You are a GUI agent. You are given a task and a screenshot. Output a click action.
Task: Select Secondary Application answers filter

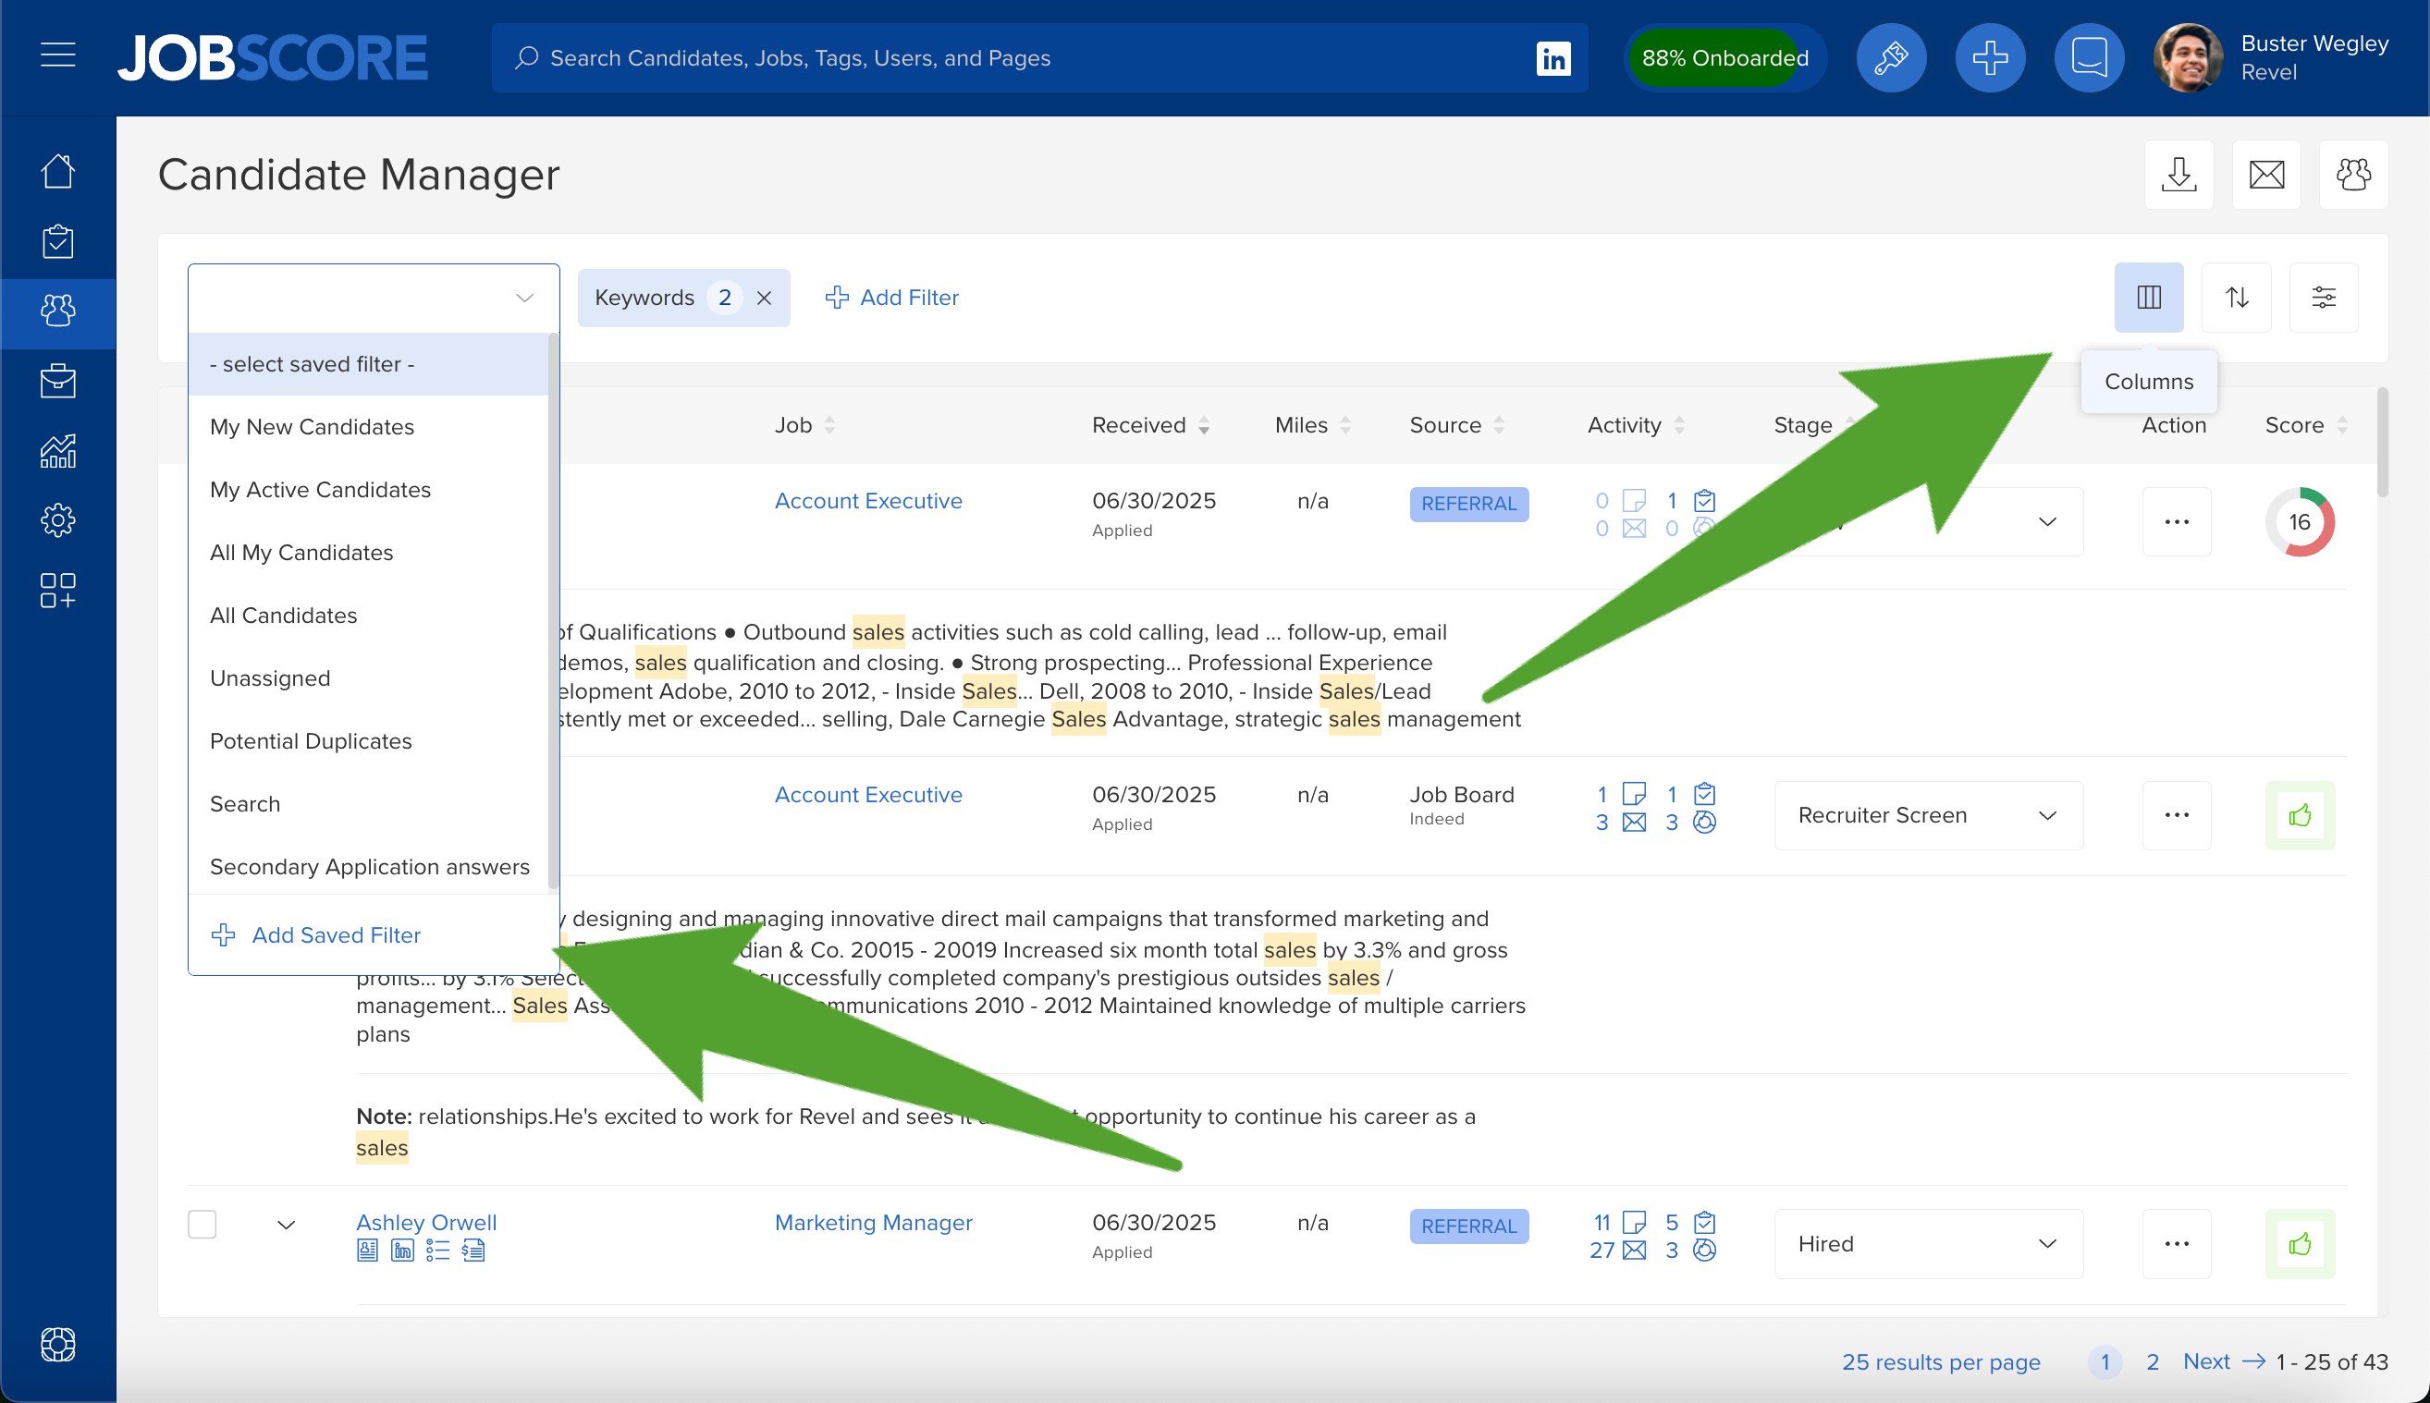coord(367,866)
